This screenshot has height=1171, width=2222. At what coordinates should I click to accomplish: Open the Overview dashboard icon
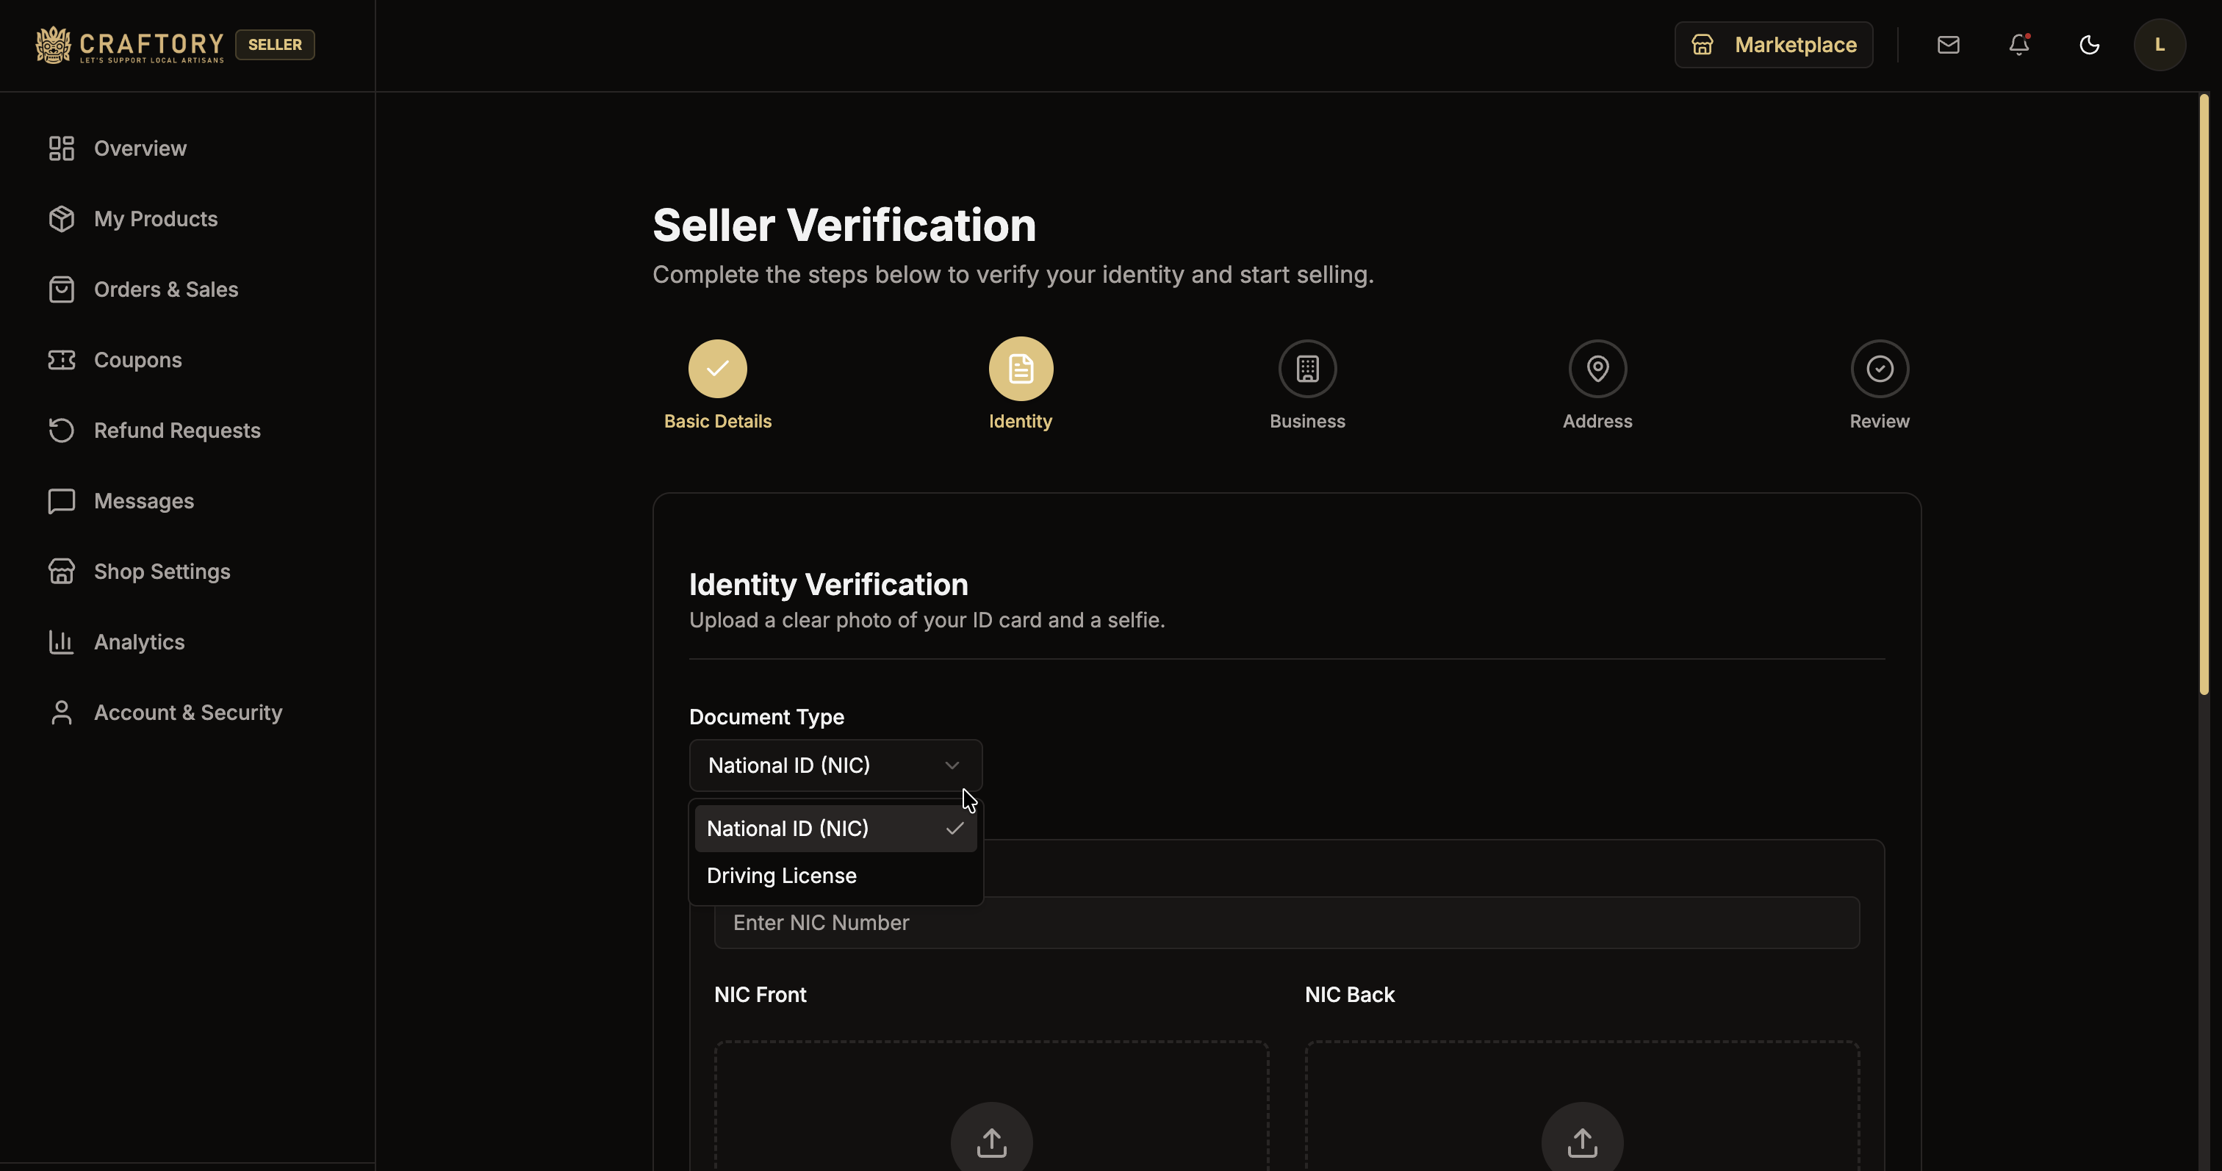coord(60,148)
